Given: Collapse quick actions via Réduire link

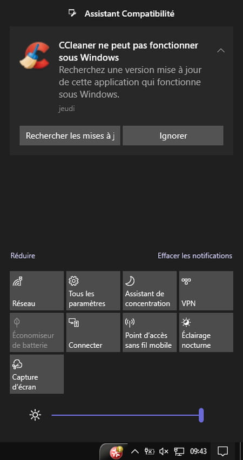Looking at the screenshot, I should point(23,255).
